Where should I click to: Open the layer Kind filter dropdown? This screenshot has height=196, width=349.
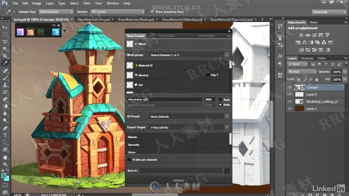[x=297, y=64]
